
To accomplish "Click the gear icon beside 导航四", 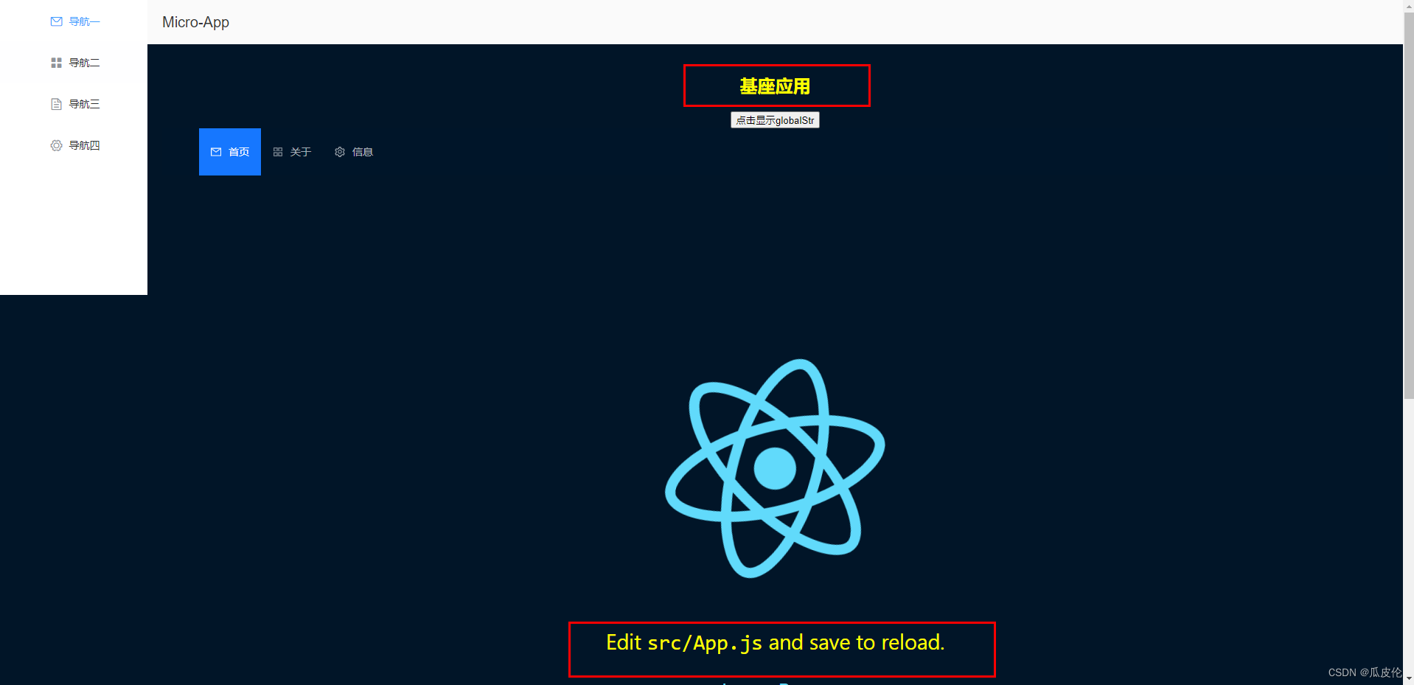I will 56,145.
